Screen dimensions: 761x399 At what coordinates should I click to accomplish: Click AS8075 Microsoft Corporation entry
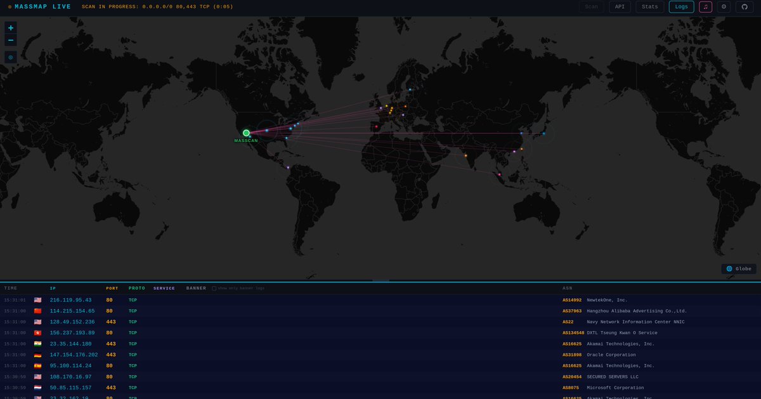click(x=602, y=388)
